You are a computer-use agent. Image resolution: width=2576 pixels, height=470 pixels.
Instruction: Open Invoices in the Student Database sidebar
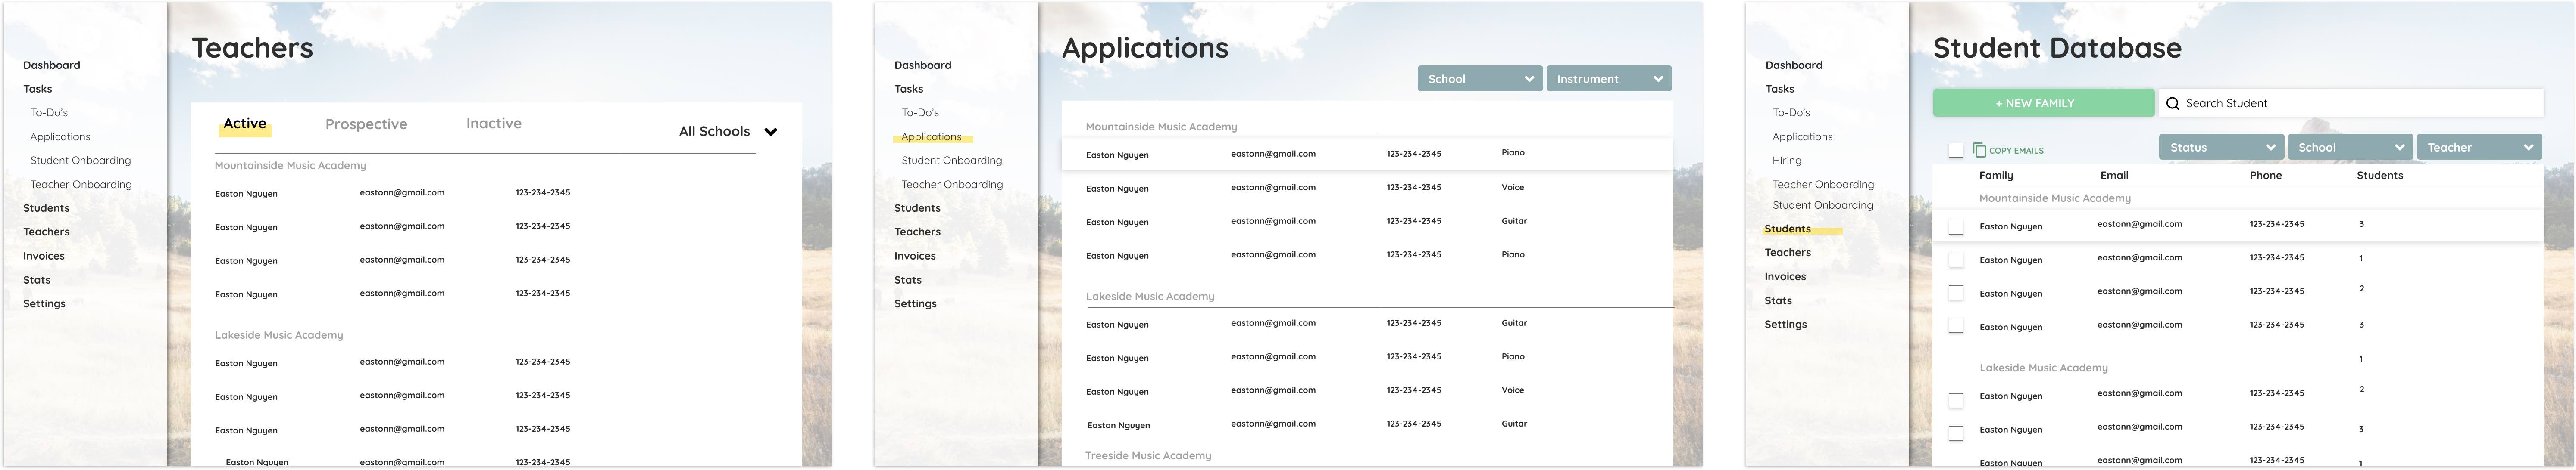[1785, 278]
